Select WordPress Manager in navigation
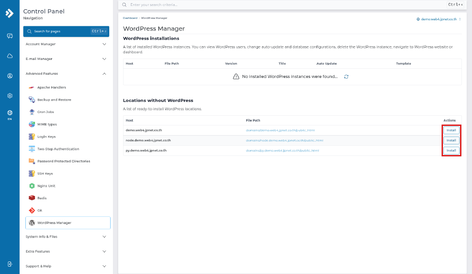Image resolution: width=472 pixels, height=274 pixels. pyautogui.click(x=68, y=223)
